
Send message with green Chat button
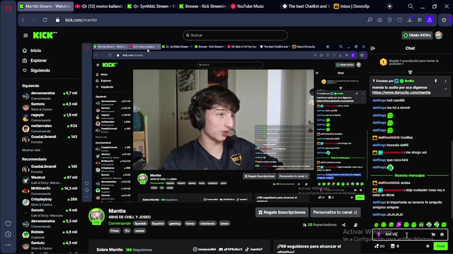[441, 246]
